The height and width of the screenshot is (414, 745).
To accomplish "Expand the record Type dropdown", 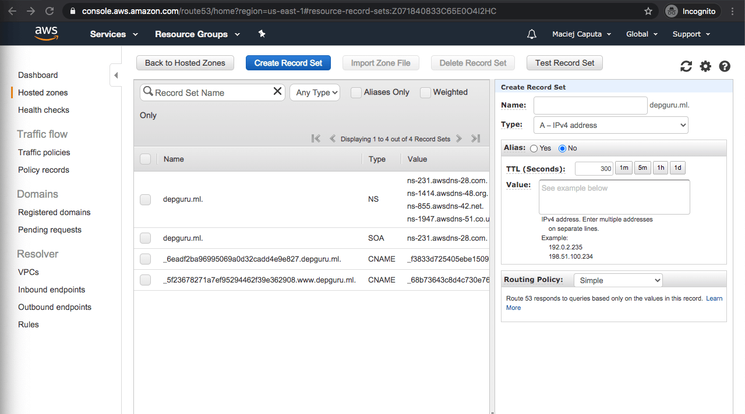I will tap(610, 125).
